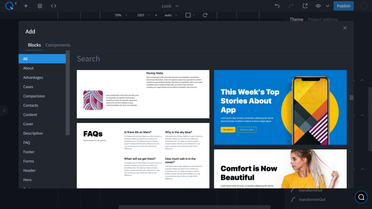Choose the Contacts category
372x209 pixels.
click(42, 105)
